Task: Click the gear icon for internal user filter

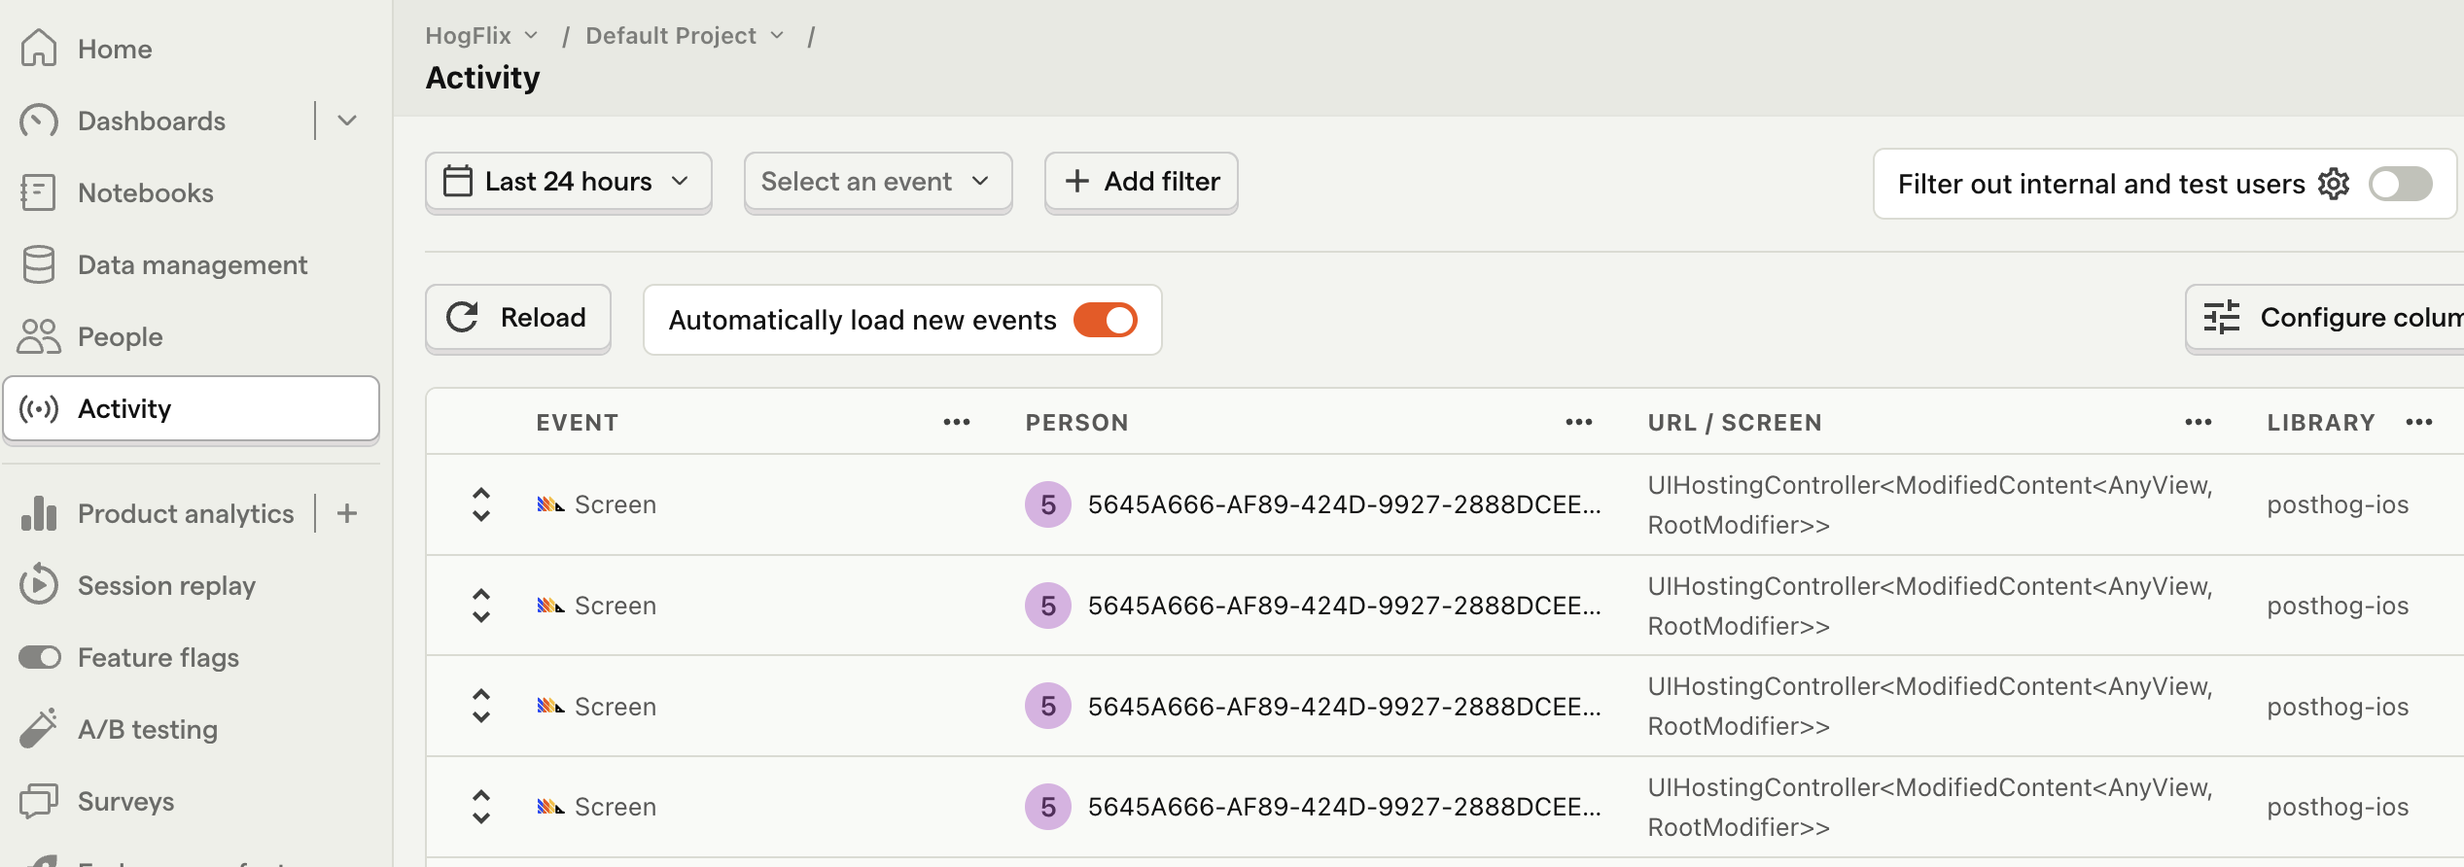Action: [2334, 184]
